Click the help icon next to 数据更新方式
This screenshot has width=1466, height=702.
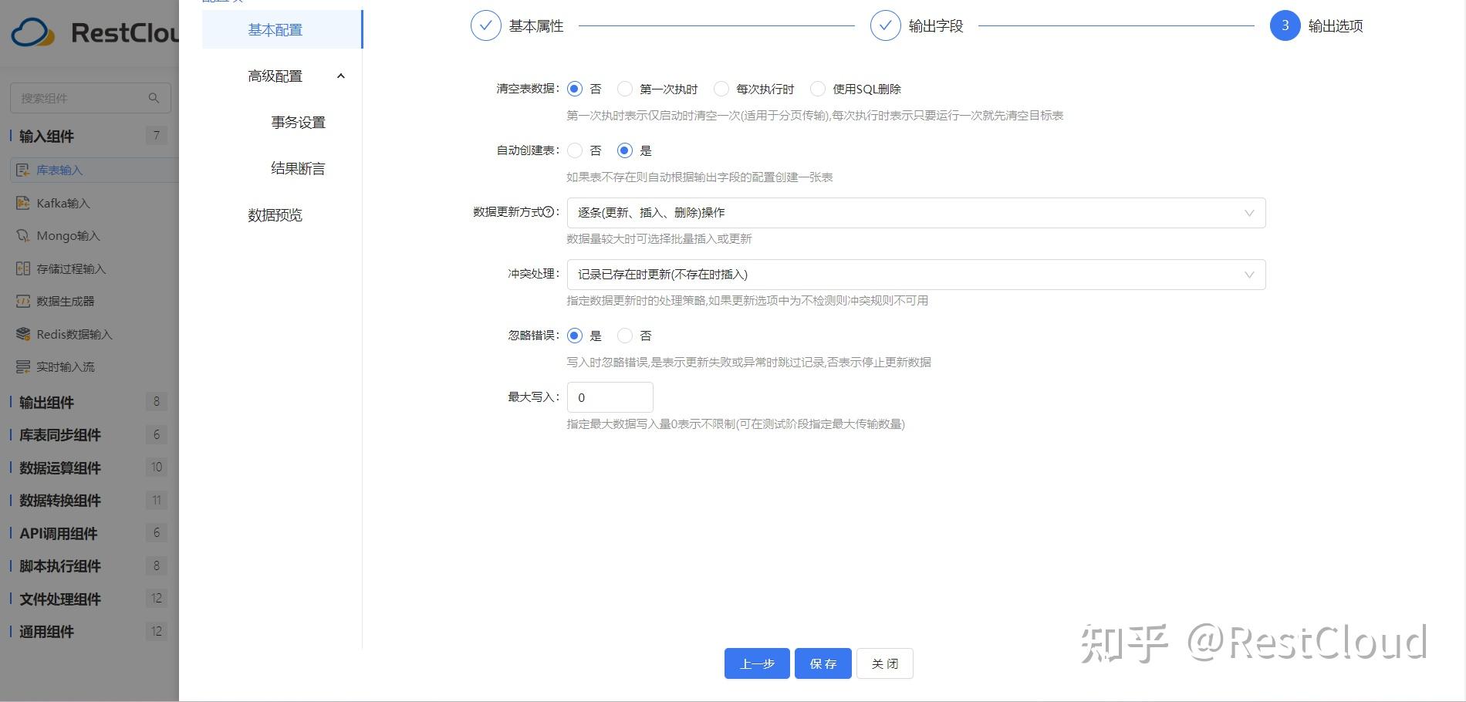(x=549, y=212)
